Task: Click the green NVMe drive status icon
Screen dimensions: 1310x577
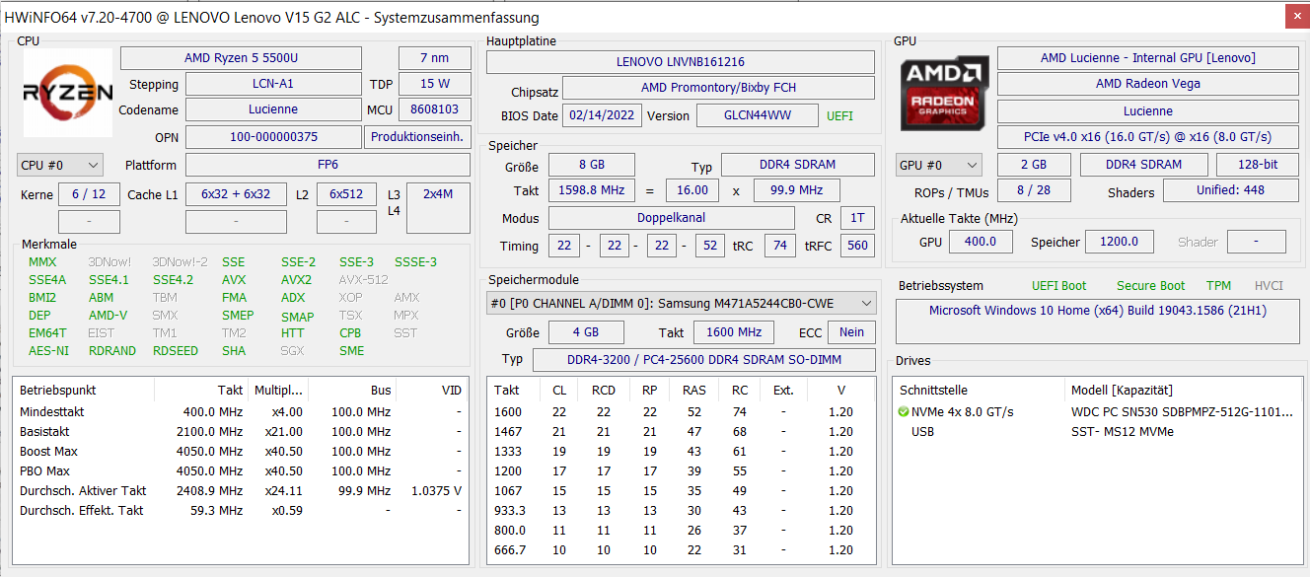Action: pos(905,412)
